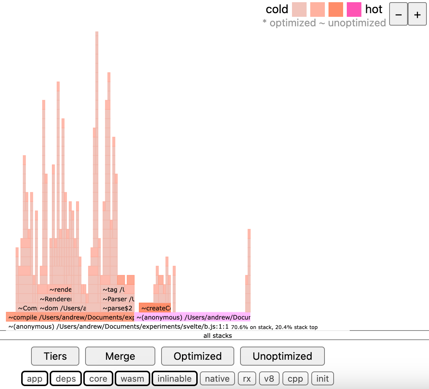The image size is (429, 389).
Task: Toggle the inlinable frame filter
Action: [175, 378]
